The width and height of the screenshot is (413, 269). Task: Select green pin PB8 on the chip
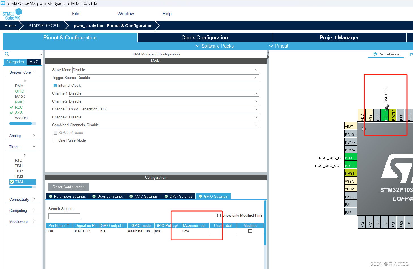pos(385,115)
